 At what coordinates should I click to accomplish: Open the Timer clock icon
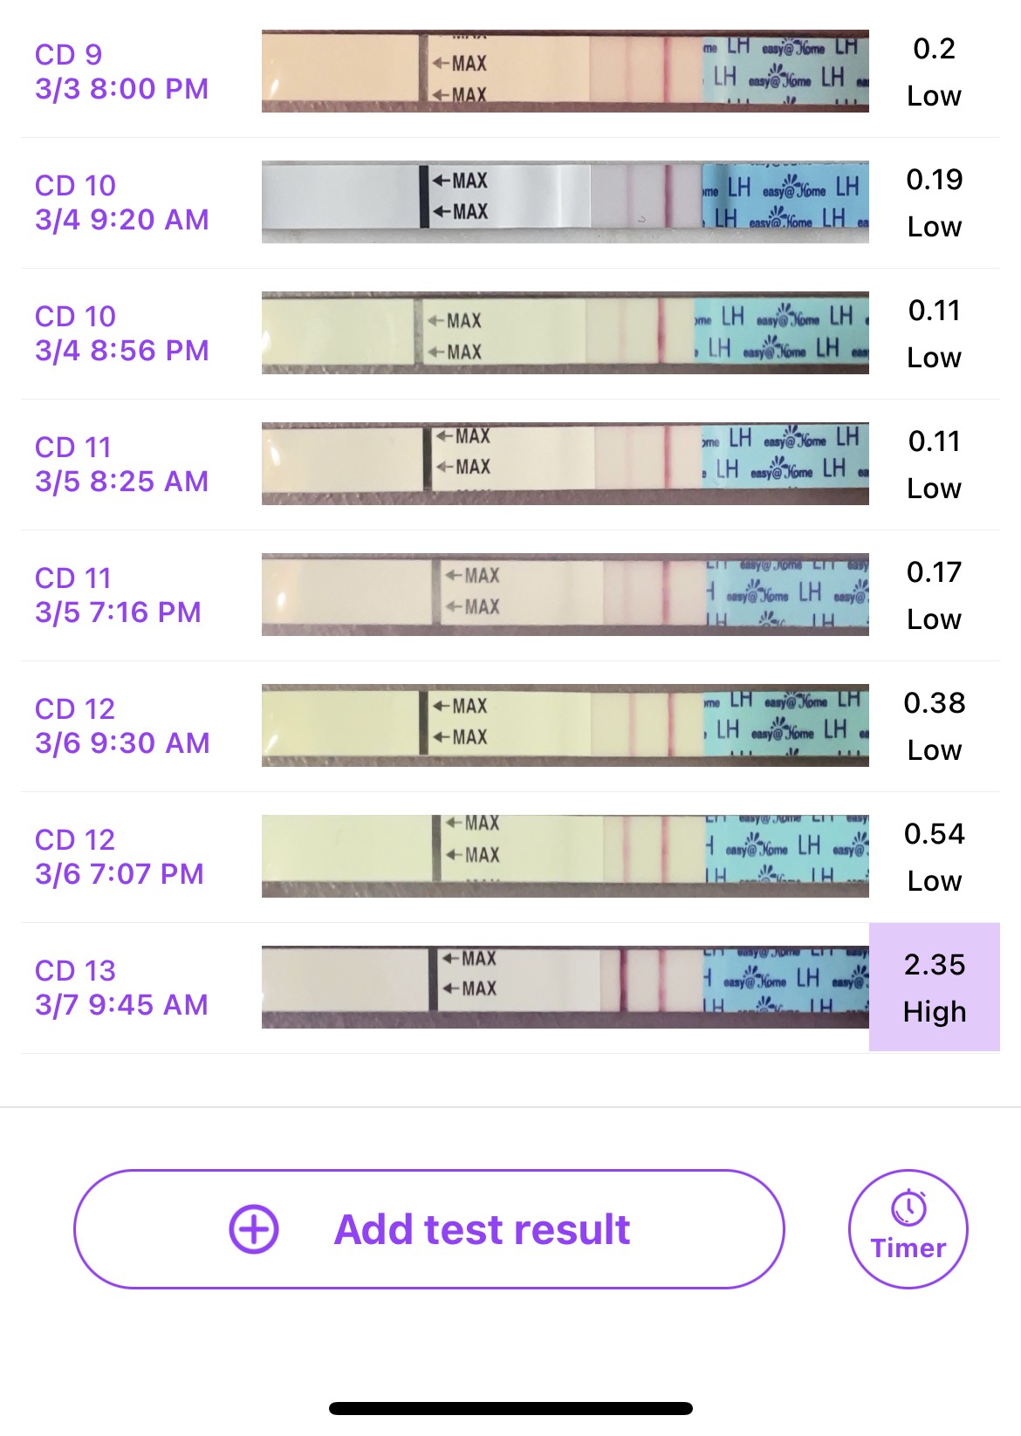908,1209
